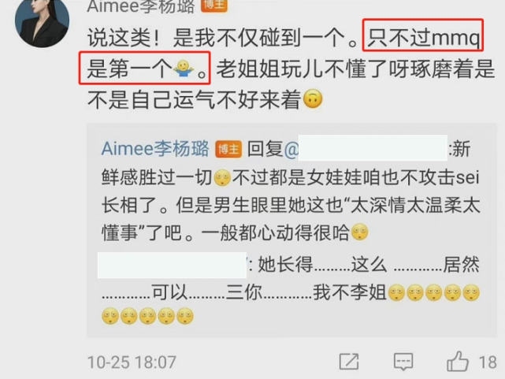The width and height of the screenshot is (505, 379).
Task: Tap the shrugging emoji after 是第一个
Action: click(184, 69)
